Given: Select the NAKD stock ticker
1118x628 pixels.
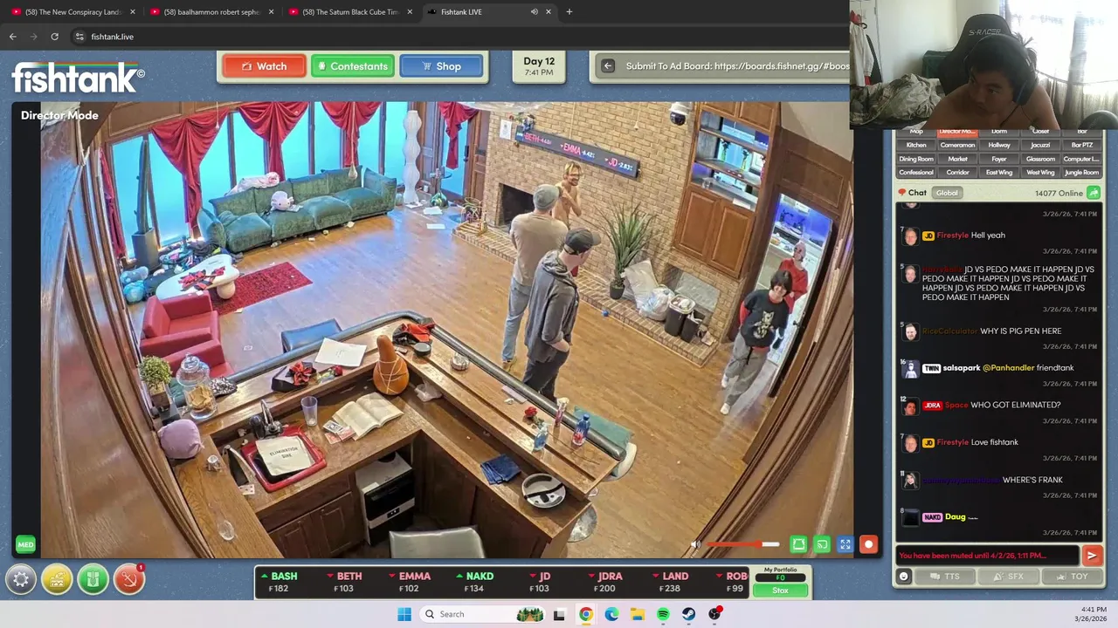Looking at the screenshot, I should coord(475,582).
